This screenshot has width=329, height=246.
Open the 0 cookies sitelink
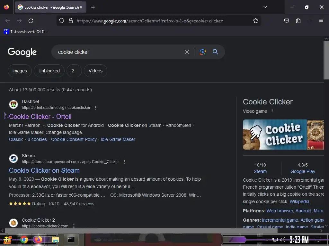pos(37,139)
